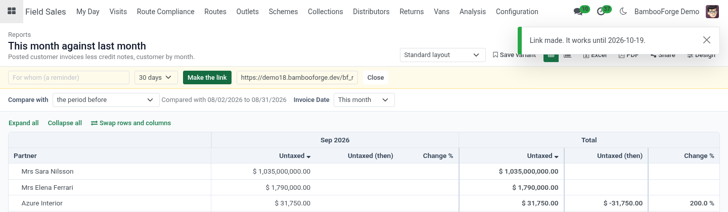The image size is (728, 212).
Task: Open the Analysis menu
Action: 473,12
